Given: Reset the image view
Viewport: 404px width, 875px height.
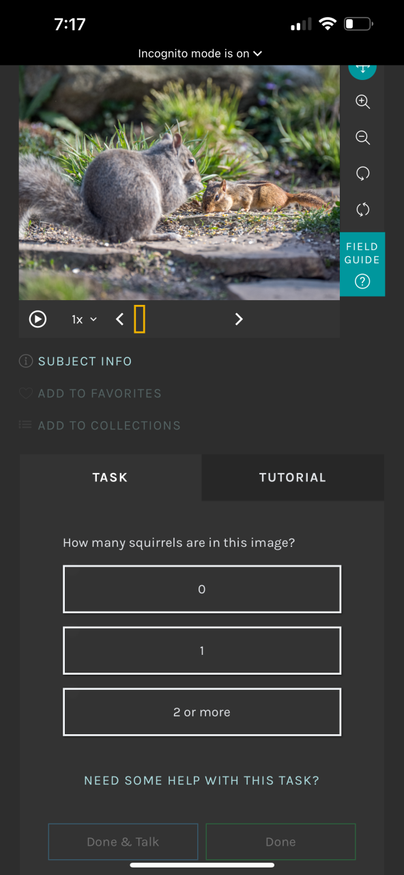Looking at the screenshot, I should pyautogui.click(x=363, y=209).
